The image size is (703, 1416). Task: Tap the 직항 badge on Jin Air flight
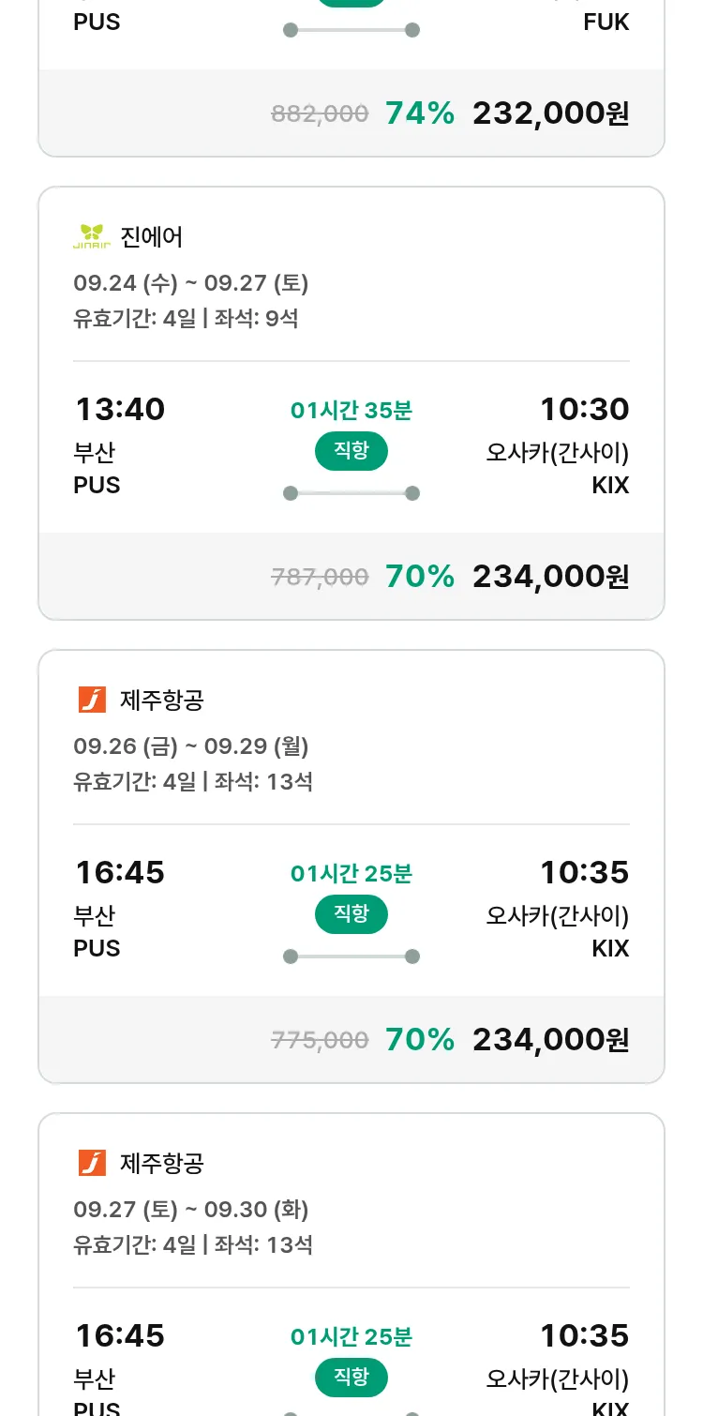[351, 451]
